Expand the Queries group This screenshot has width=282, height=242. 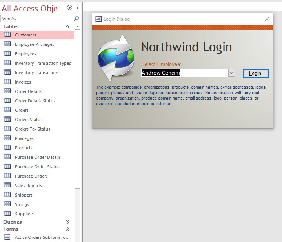pos(67,222)
